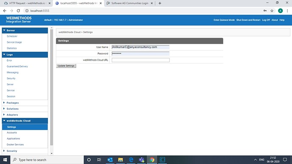Reload the page with the browser refresh icon
Image resolution: width=292 pixels, height=164 pixels.
pyautogui.click(x=18, y=11)
